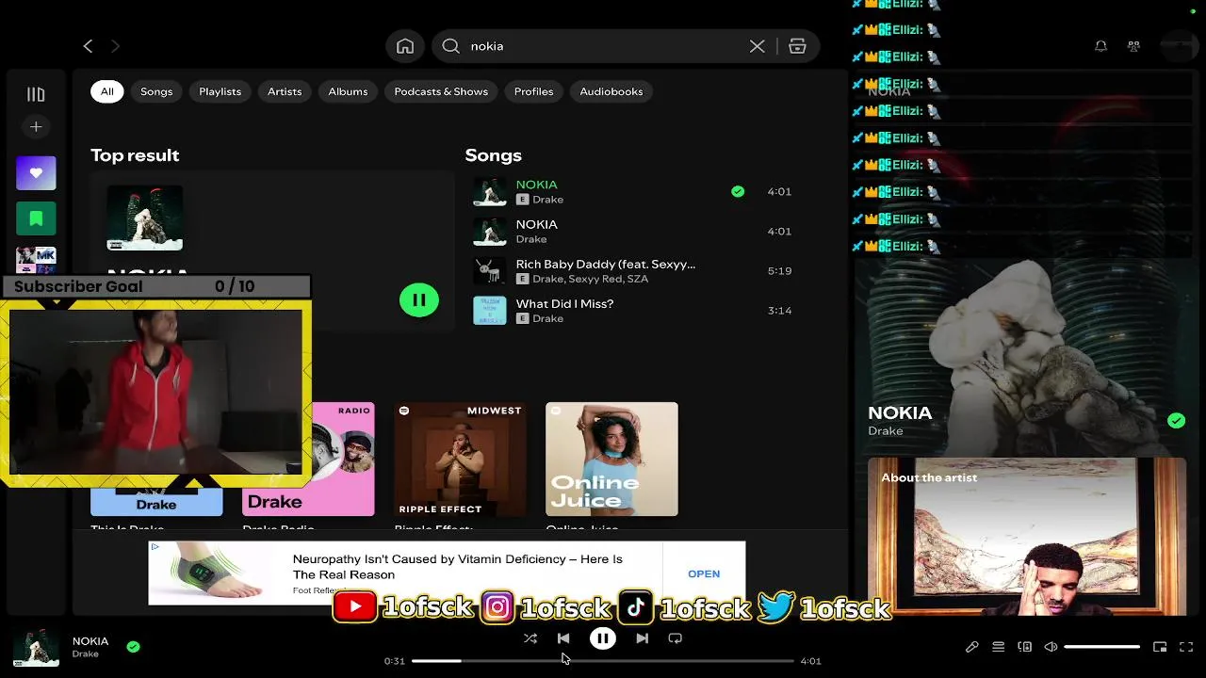Go back with the left arrow
This screenshot has width=1206, height=678.
(x=88, y=46)
